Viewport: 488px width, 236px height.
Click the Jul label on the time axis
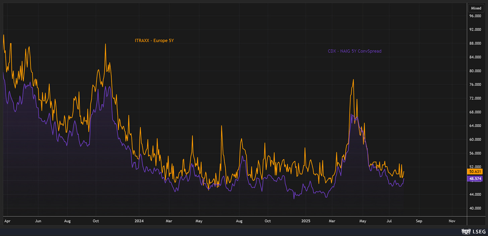389,221
